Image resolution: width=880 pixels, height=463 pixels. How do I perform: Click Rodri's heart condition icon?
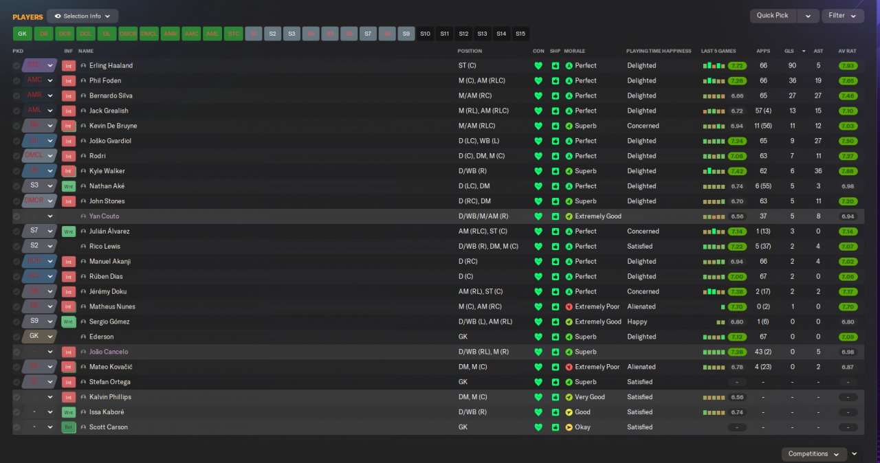click(x=538, y=156)
